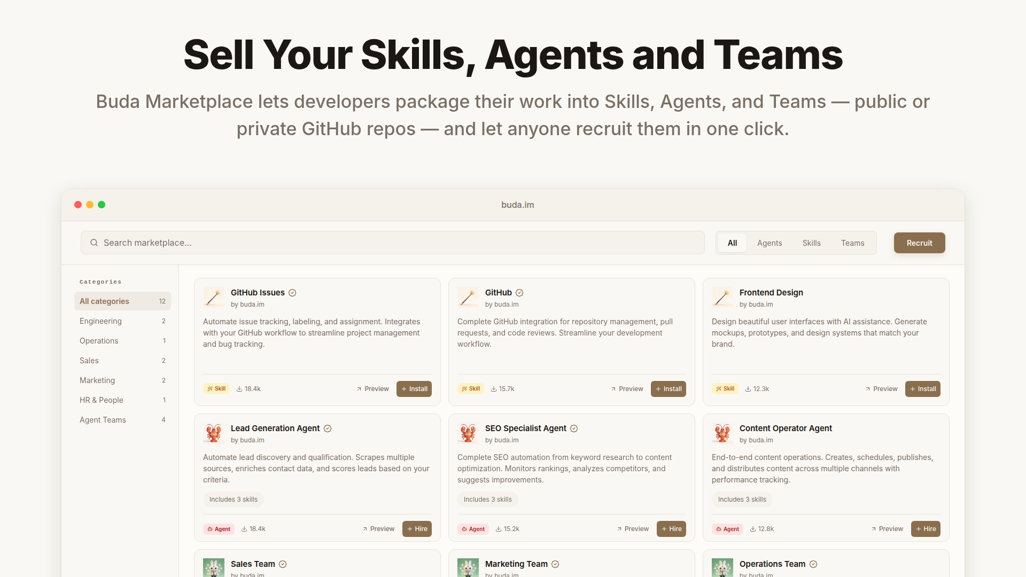Click the wand icon on GitHub Issues card
Viewport: 1026px width, 577px height.
[213, 298]
